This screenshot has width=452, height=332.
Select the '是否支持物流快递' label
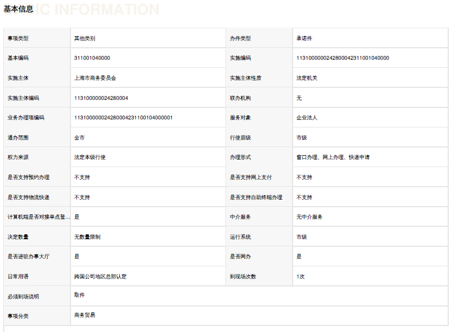[x=28, y=197]
